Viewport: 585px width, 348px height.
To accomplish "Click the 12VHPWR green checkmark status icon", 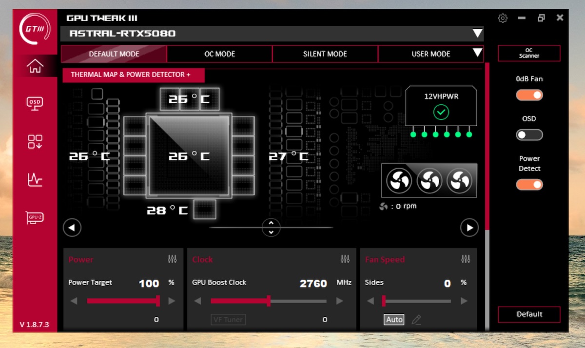I will coord(441,113).
